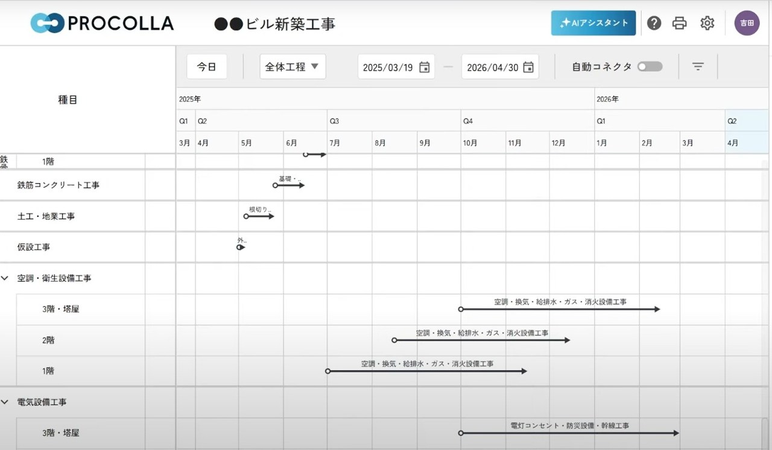
Task: Open the start date calendar icon
Action: (425, 67)
